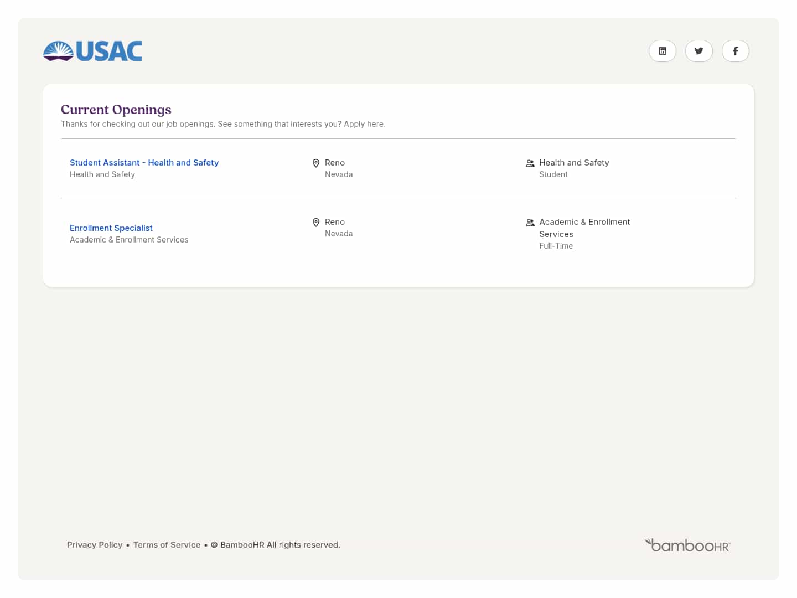Image resolution: width=797 pixels, height=598 pixels.
Task: Click 'Academic & Enrollment Services' subtitle under Enrollment Specialist
Action: 129,240
